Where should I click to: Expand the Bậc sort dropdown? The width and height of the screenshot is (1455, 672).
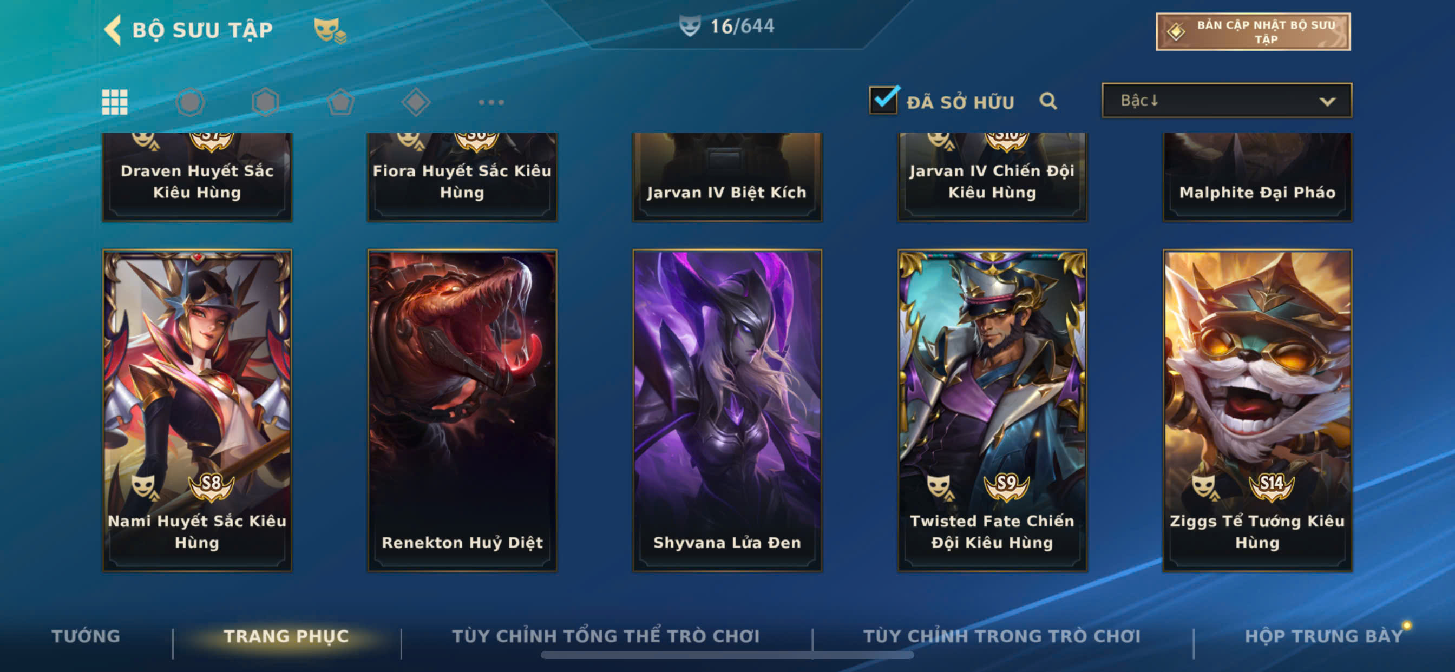(1227, 101)
